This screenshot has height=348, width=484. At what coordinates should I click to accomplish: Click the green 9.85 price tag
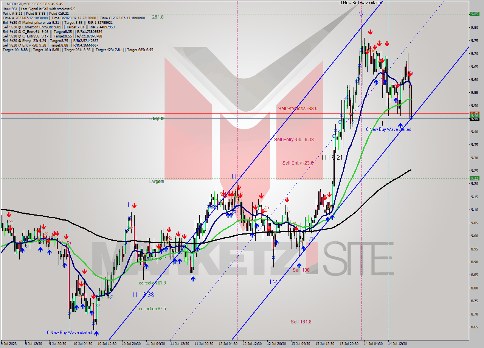(x=474, y=14)
